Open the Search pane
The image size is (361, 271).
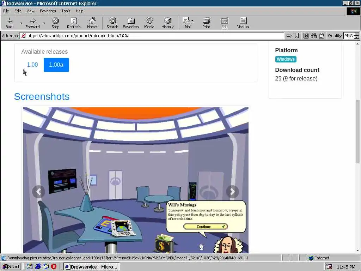click(x=112, y=23)
